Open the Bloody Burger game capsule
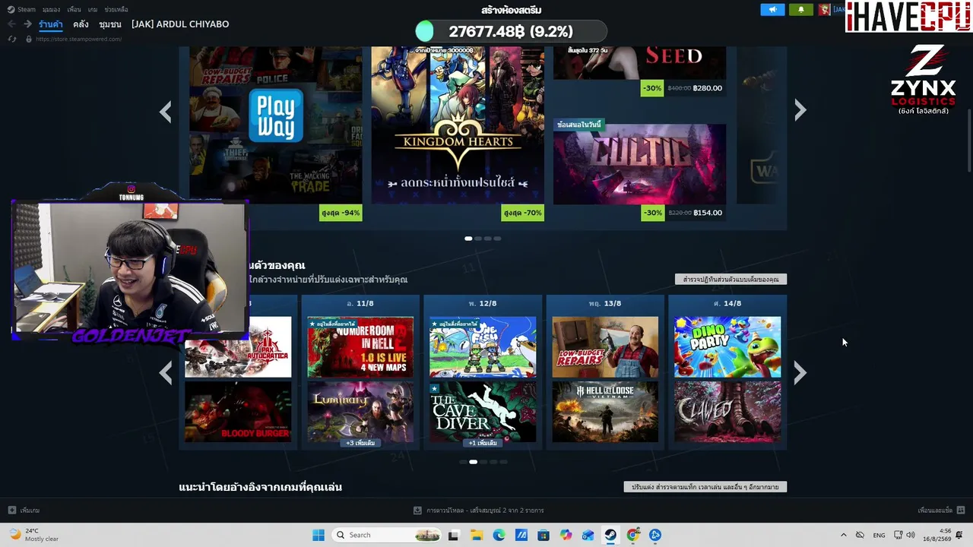This screenshot has height=547, width=973. 238,412
